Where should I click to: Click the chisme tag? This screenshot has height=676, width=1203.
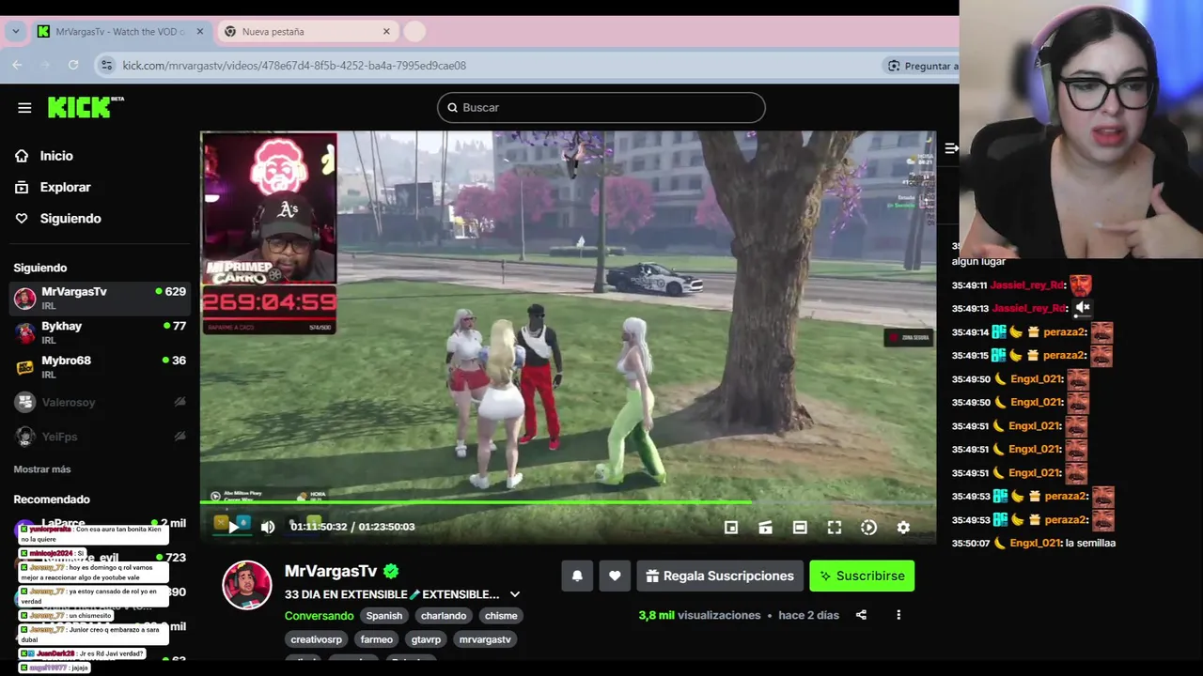501,616
